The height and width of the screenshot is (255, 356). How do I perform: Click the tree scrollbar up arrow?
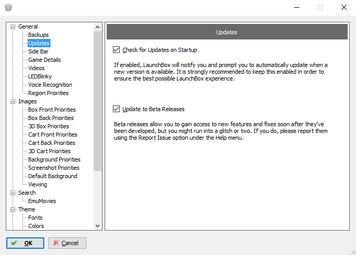click(98, 27)
